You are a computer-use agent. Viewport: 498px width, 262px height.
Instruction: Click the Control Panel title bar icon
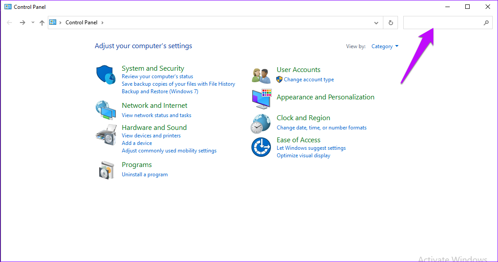point(8,7)
